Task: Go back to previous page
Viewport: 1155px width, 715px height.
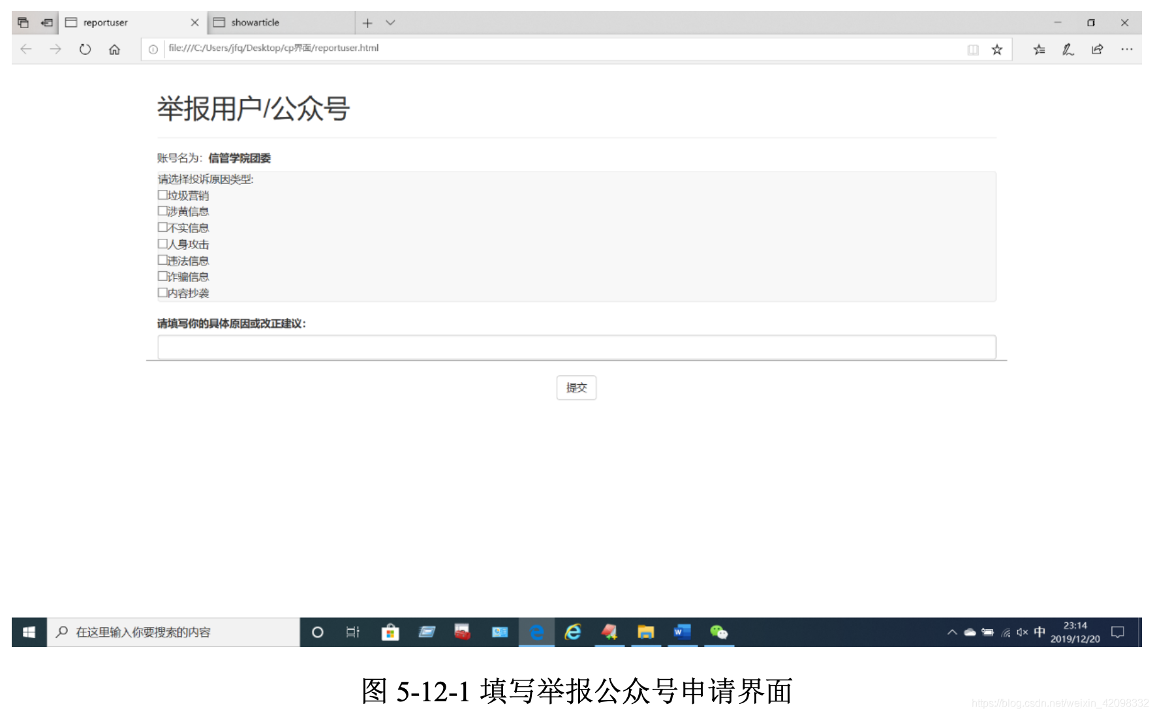Action: (x=26, y=49)
